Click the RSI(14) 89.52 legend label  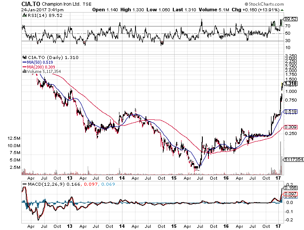45,16
